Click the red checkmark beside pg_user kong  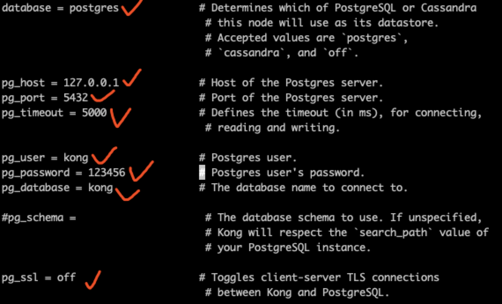tap(104, 156)
